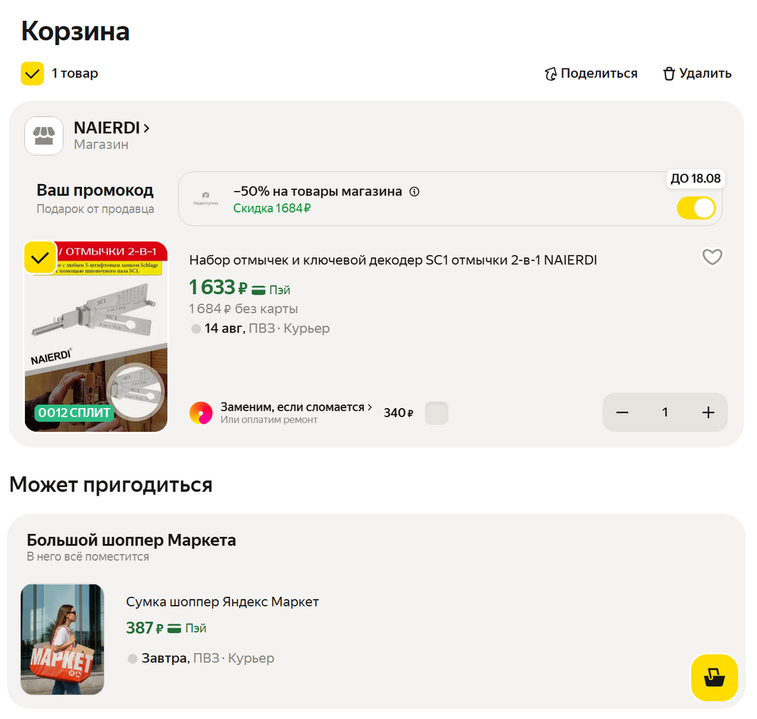Uncheck the product checkbox on lockpick image

(x=40, y=257)
